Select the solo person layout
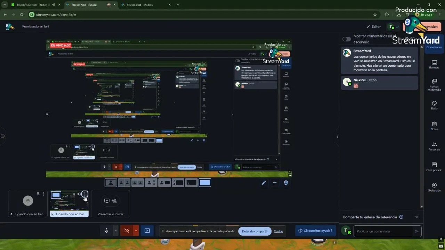The height and width of the screenshot is (250, 445). [x=111, y=183]
